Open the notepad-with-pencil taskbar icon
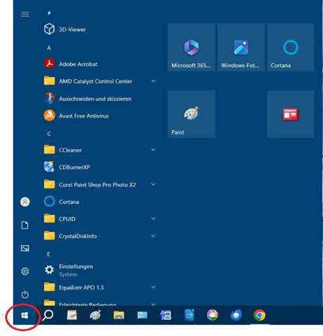Image resolution: width=323 pixels, height=336 pixels. 72,315
